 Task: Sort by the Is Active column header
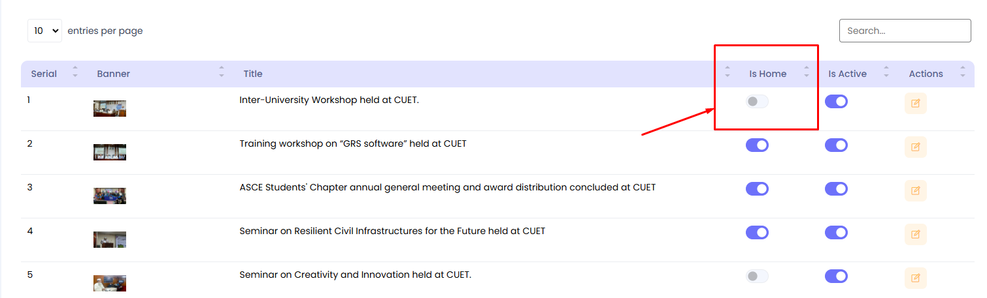(847, 74)
